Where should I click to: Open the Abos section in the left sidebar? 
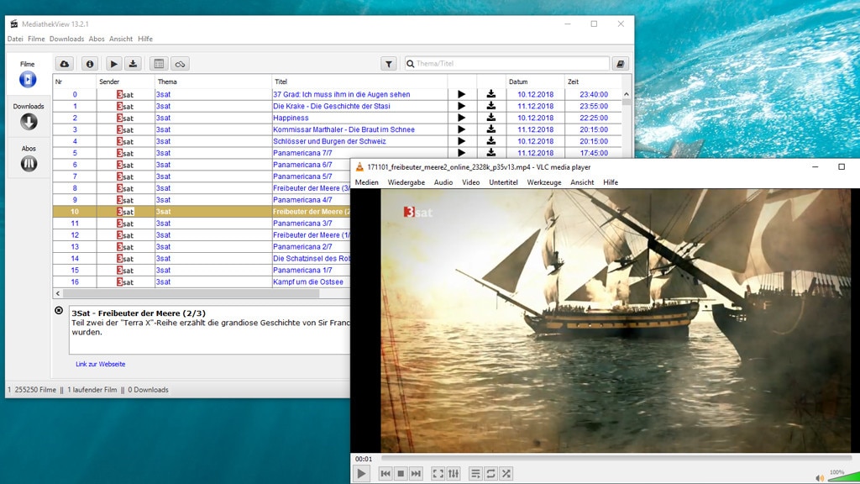[29, 160]
